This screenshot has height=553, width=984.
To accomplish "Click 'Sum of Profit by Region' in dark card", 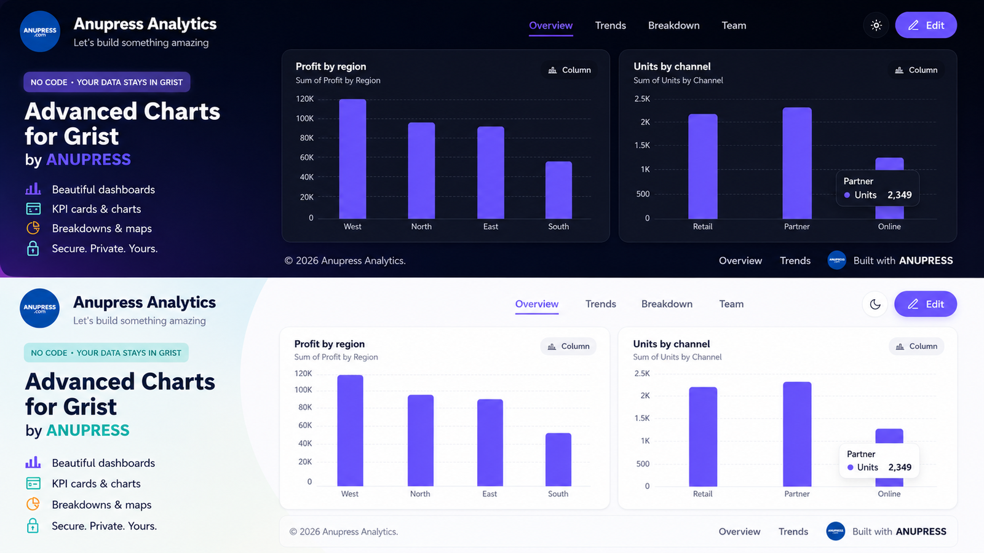I will click(x=338, y=80).
